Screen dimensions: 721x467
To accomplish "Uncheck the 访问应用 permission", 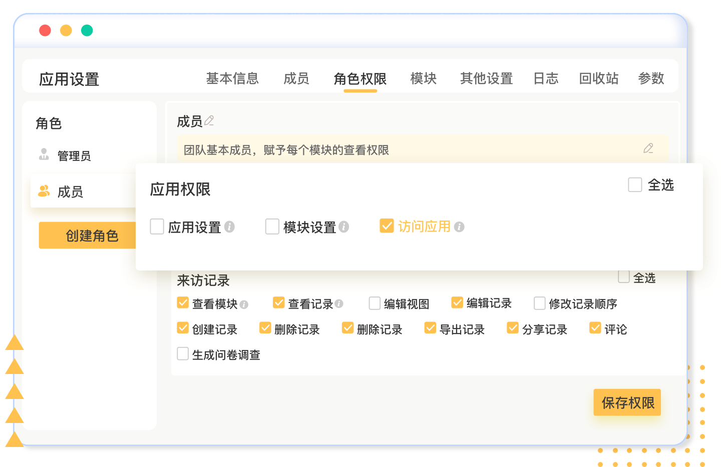I will point(387,226).
